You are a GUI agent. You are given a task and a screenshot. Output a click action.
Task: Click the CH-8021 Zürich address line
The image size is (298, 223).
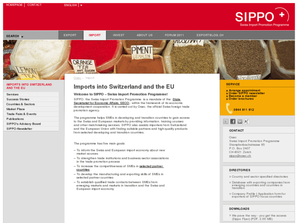240,152
